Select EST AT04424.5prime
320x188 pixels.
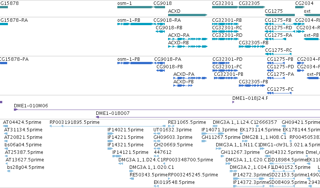[x=6, y=126]
